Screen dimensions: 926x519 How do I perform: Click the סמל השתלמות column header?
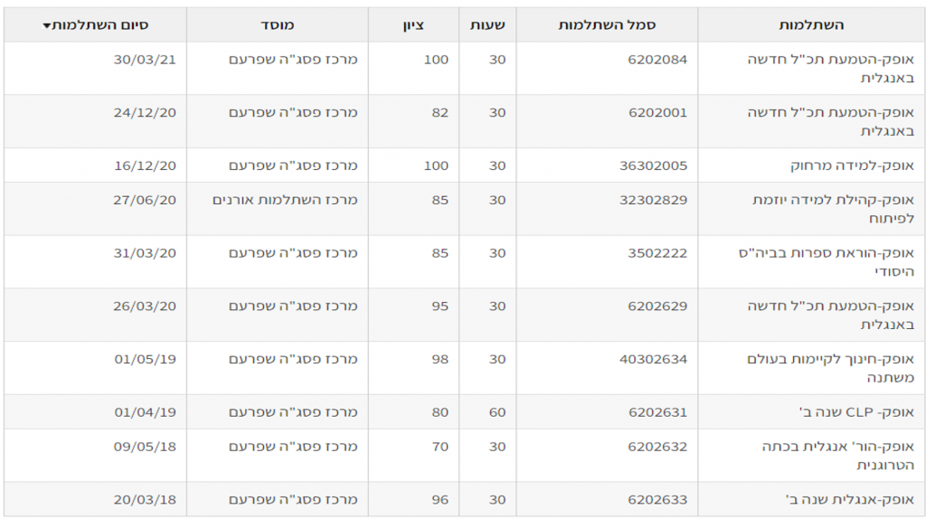[x=607, y=25]
